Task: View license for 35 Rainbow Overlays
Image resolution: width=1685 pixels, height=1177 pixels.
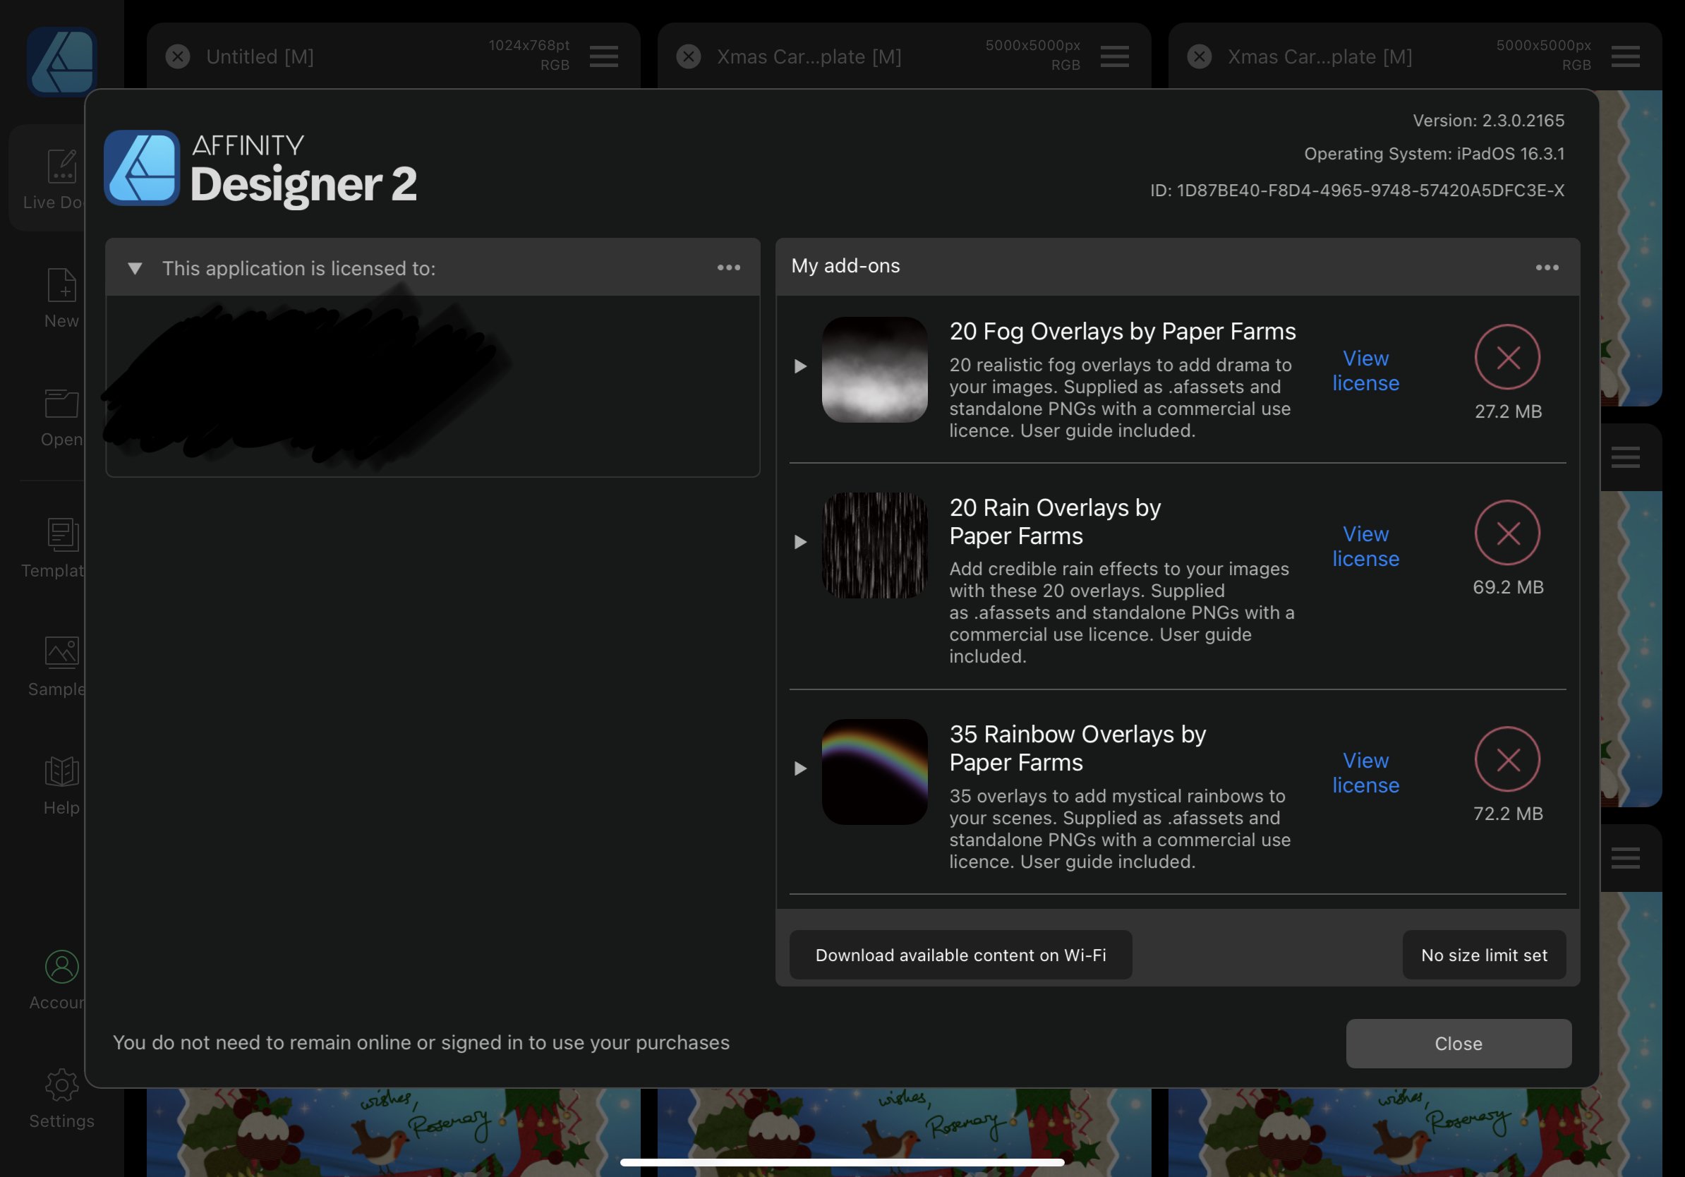Action: [1366, 773]
